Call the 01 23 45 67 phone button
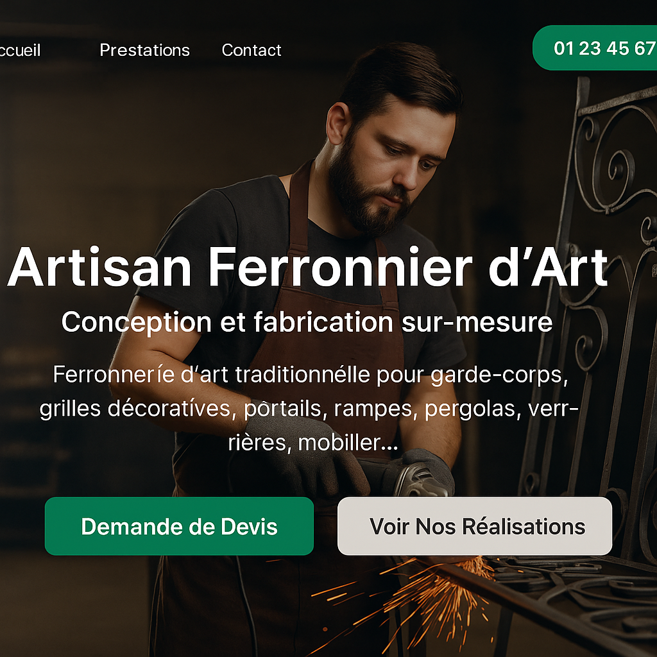The image size is (657, 657). pyautogui.click(x=595, y=47)
